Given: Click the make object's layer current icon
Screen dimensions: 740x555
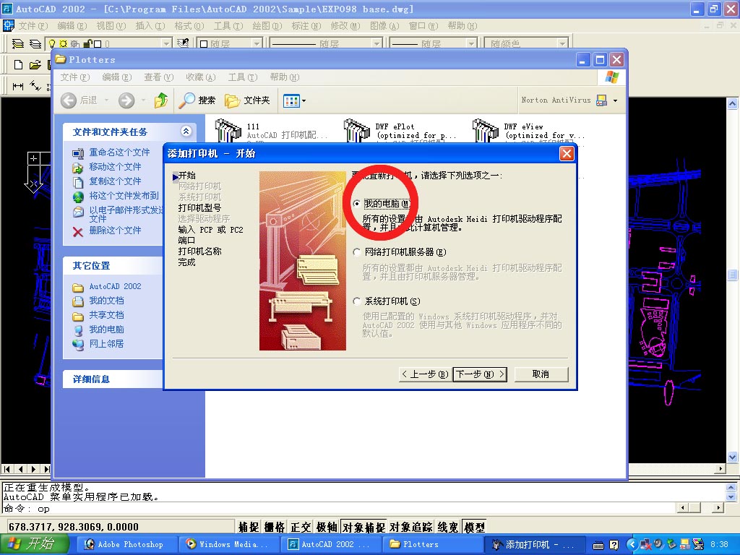Looking at the screenshot, I should pyautogui.click(x=183, y=43).
